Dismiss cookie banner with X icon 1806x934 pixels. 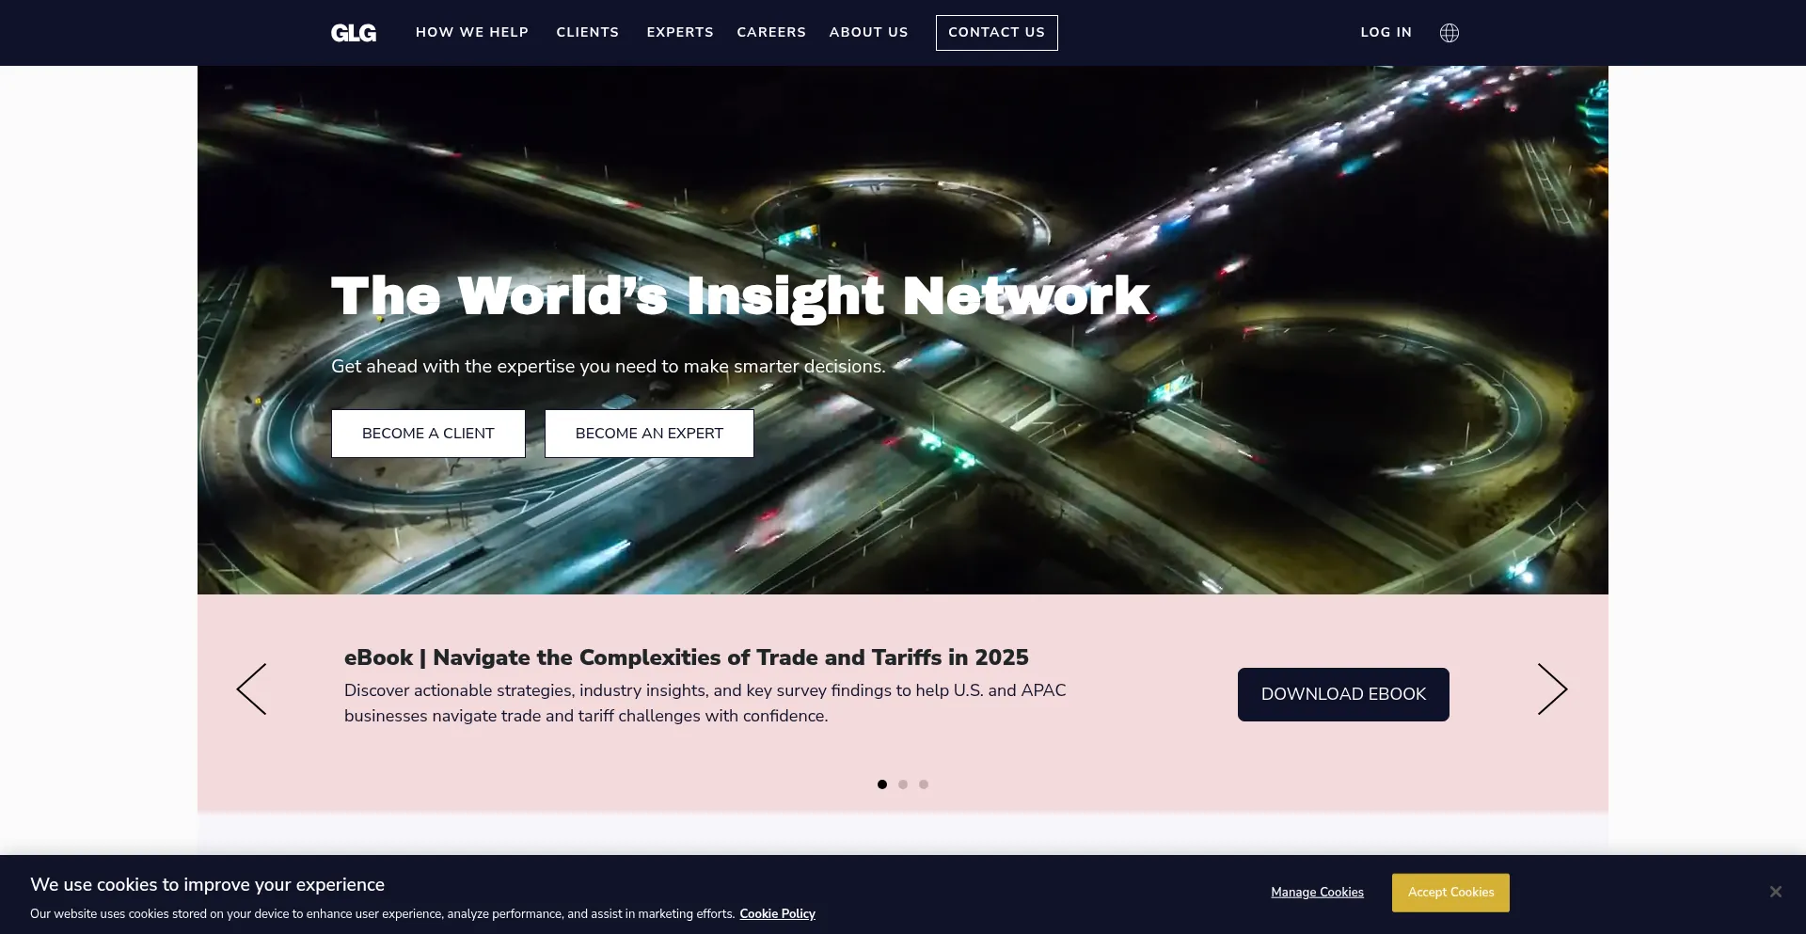[x=1775, y=892]
